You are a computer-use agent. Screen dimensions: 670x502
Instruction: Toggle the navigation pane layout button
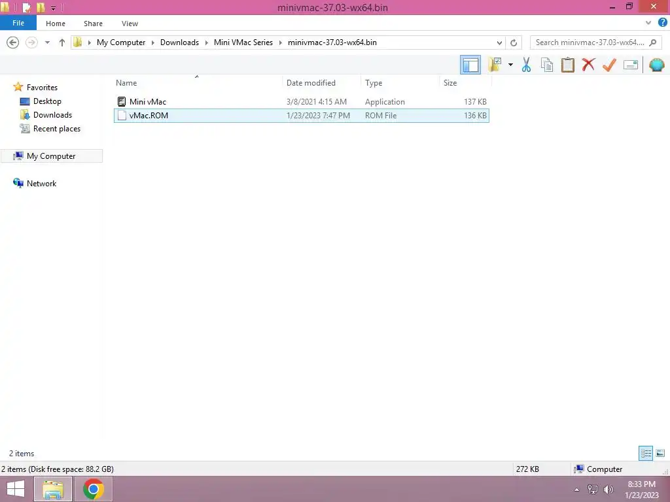[470, 65]
